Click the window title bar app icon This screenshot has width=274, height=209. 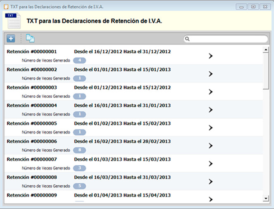pos(5,7)
